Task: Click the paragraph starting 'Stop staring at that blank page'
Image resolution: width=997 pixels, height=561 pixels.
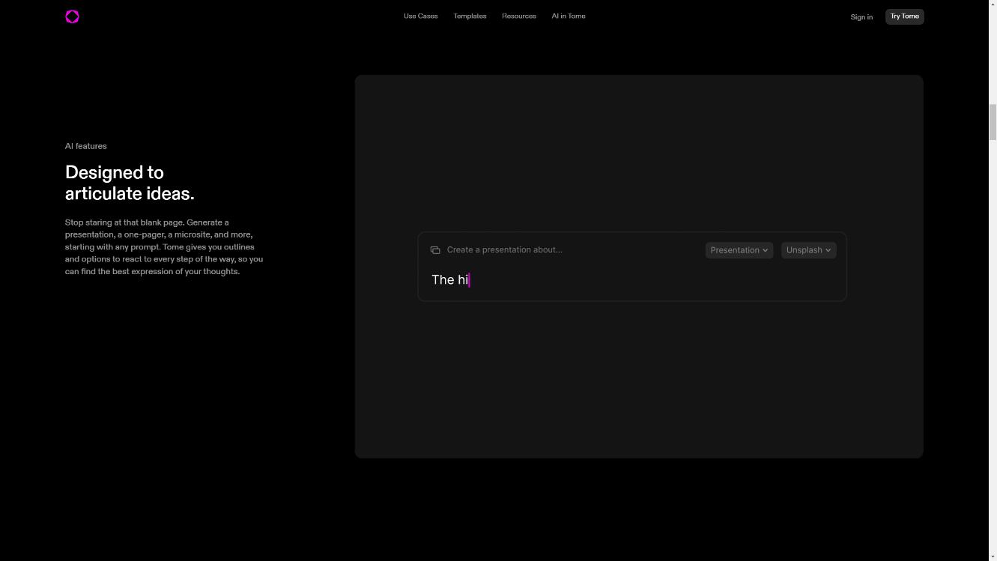Action: (164, 247)
